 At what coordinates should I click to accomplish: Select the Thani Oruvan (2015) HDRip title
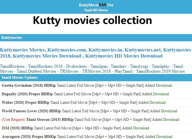point(50,119)
